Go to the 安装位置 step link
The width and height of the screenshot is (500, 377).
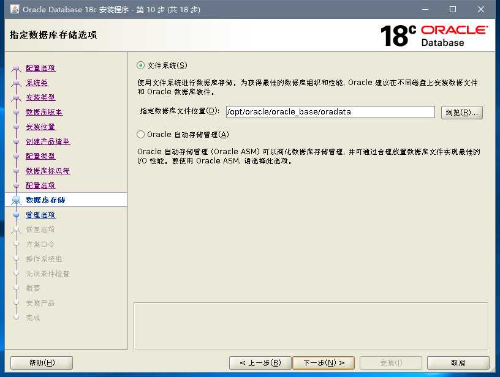point(40,127)
